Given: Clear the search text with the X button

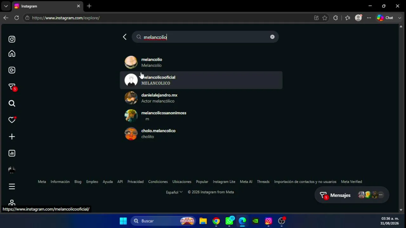Looking at the screenshot, I should (x=272, y=37).
